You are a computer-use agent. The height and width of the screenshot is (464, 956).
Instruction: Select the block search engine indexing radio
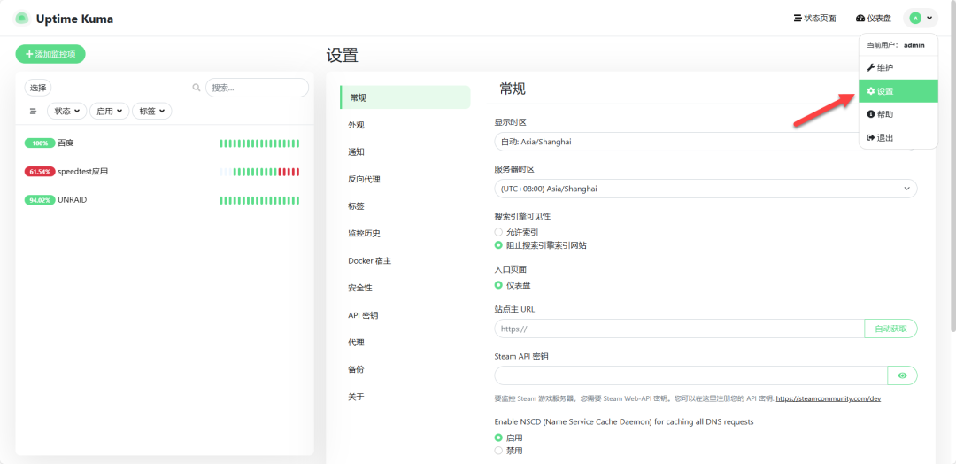[499, 245]
